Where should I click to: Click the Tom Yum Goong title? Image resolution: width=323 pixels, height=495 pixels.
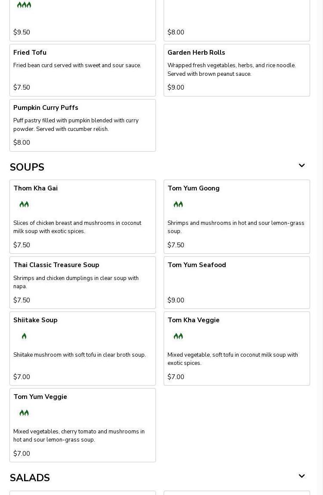click(x=193, y=188)
